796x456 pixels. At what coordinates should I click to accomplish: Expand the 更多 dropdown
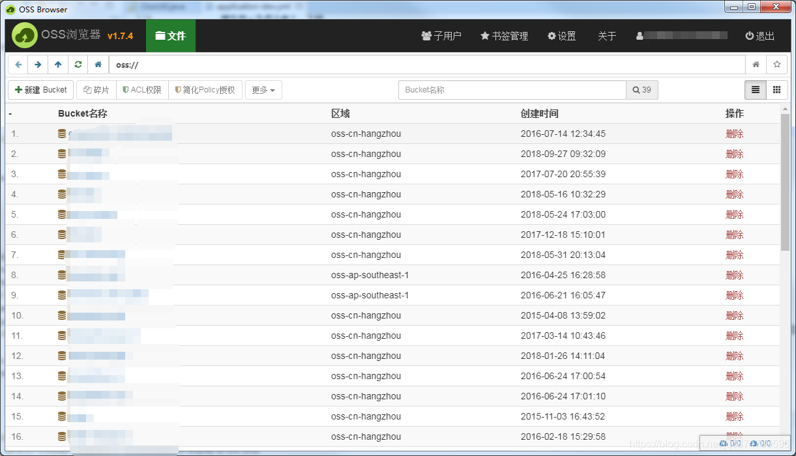pyautogui.click(x=263, y=90)
